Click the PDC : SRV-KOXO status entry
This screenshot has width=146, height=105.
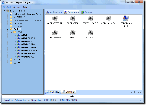68,100
